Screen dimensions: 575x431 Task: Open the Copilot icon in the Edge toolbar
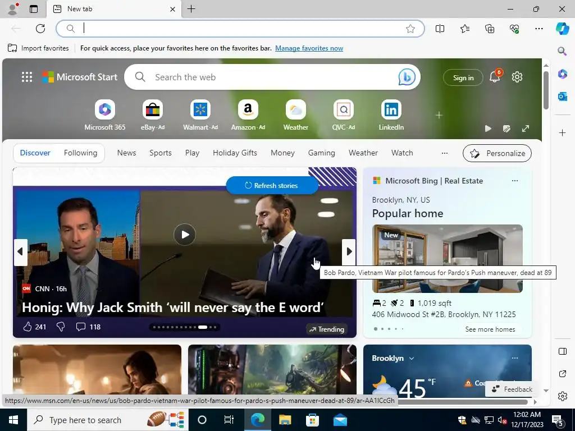(562, 29)
